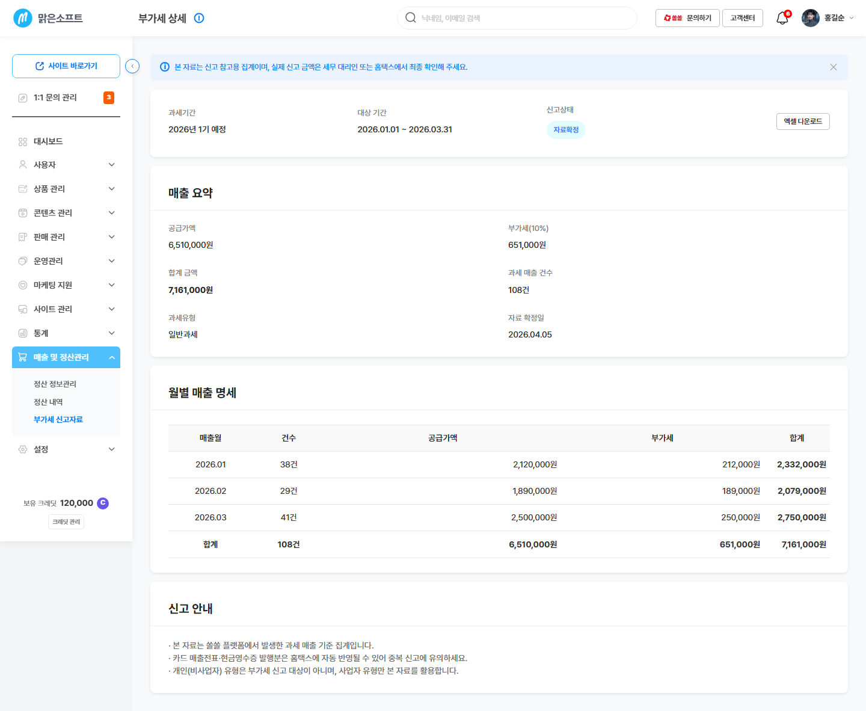866x711 pixels.
Task: Click the notification bell icon
Action: pyautogui.click(x=782, y=18)
